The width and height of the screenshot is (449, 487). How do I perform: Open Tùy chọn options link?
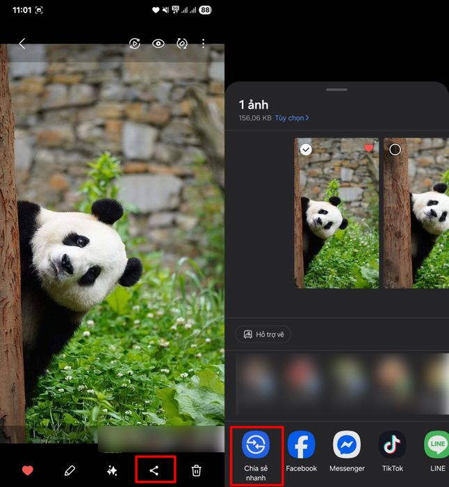292,118
